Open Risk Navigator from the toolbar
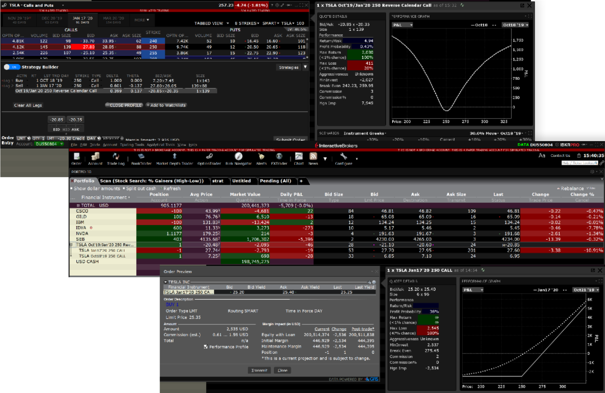 [238, 159]
